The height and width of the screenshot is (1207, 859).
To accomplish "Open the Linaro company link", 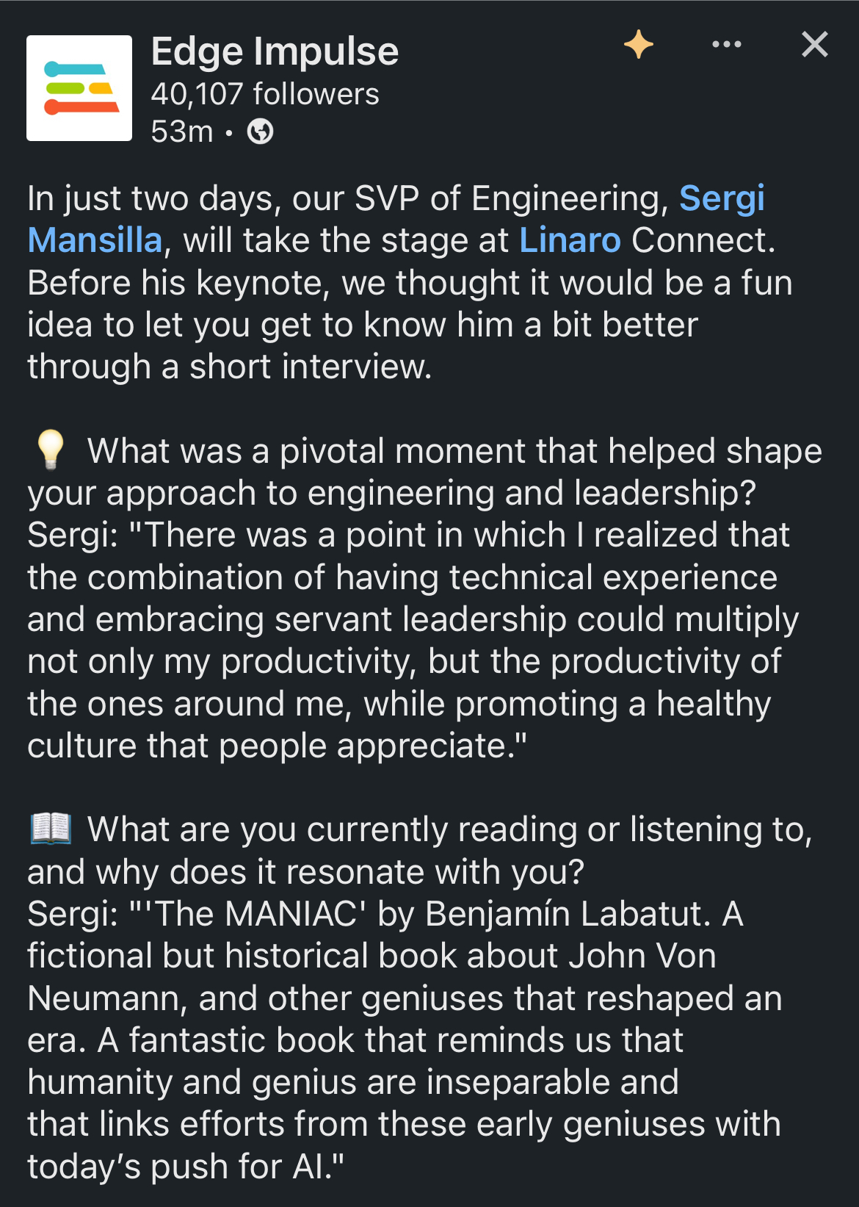I will 570,240.
